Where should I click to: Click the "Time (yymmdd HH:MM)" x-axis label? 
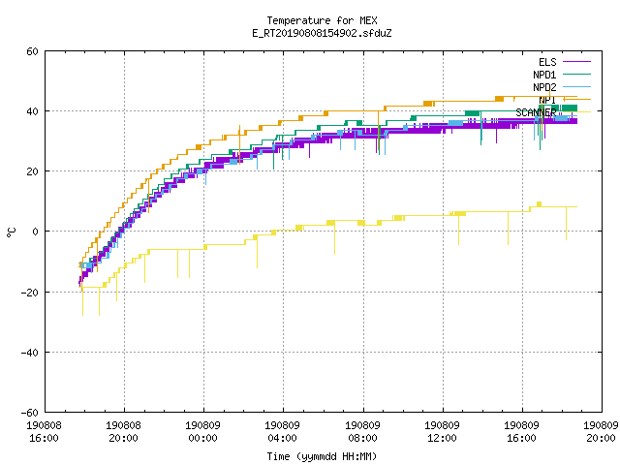pyautogui.click(x=322, y=456)
